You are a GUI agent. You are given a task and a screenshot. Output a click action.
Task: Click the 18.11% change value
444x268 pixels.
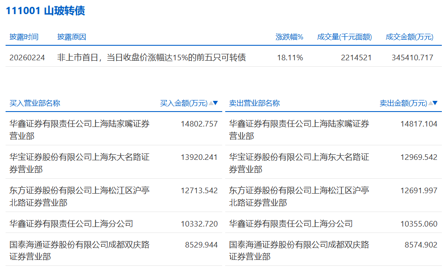[290, 58]
